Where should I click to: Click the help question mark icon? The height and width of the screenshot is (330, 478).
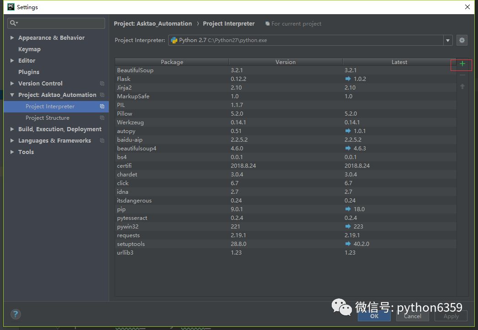click(x=16, y=314)
